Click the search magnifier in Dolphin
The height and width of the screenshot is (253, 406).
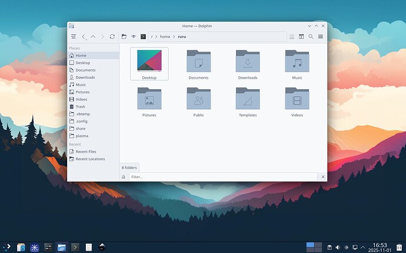(x=311, y=36)
